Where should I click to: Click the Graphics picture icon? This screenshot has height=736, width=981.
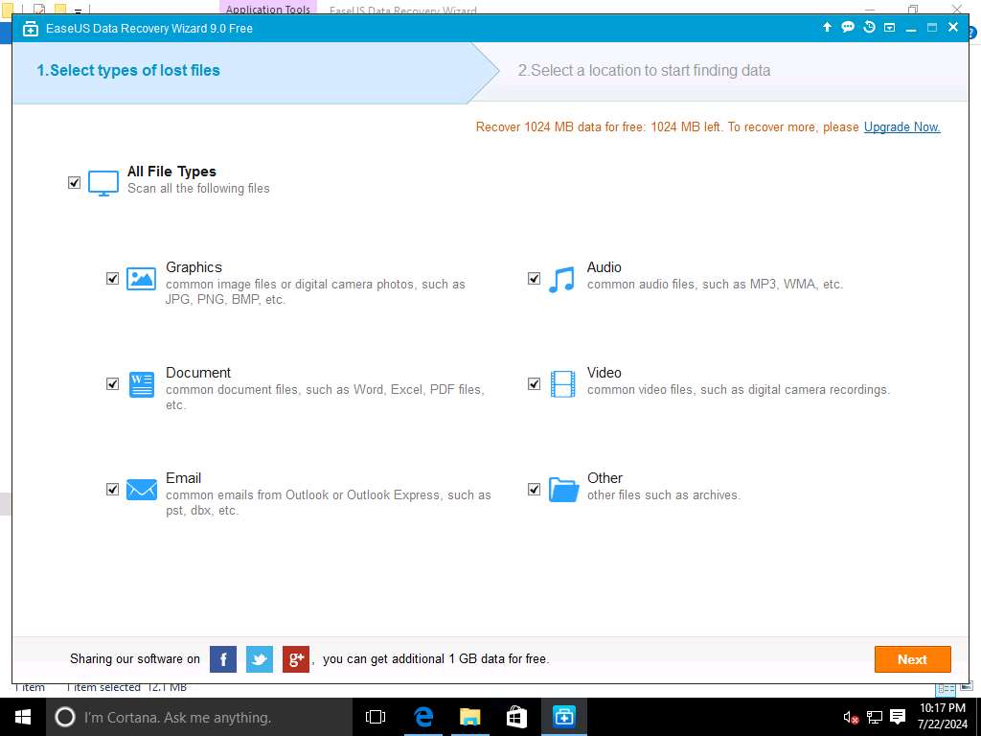pyautogui.click(x=141, y=279)
